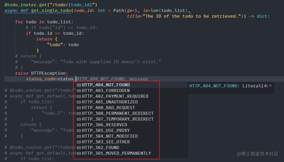The image size is (284, 162).
Task: Choose HTTP_402_PAYMENT_REQUIRED suggestion
Action: coord(132,96)
